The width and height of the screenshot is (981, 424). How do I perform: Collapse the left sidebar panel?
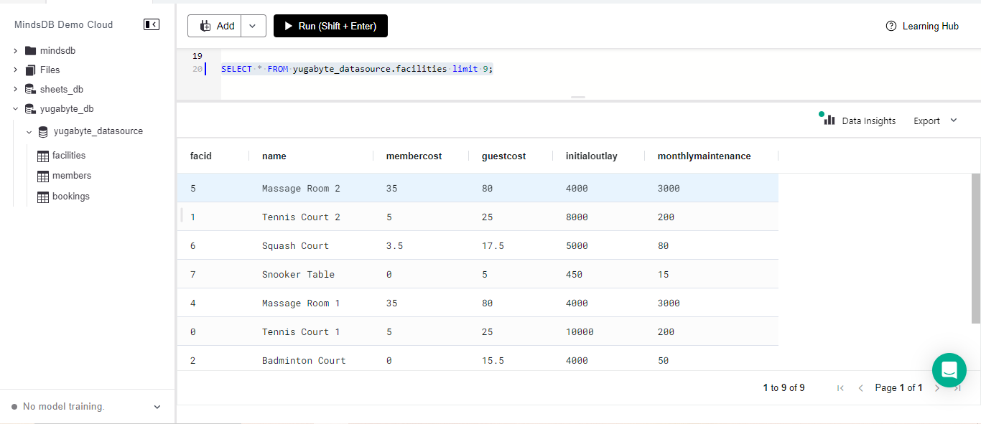(x=152, y=24)
